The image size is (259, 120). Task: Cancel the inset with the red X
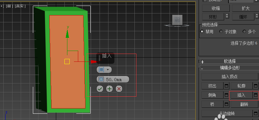tap(119, 89)
